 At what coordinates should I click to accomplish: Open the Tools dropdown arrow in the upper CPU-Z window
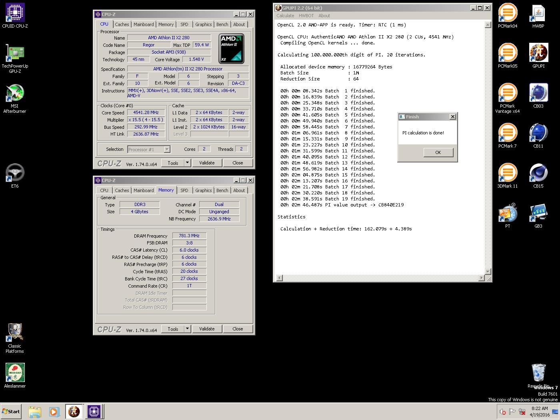pos(187,163)
